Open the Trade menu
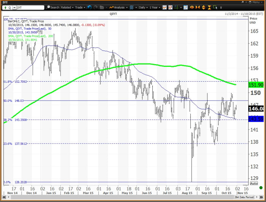The width and height of the screenshot is (266, 202). tap(80, 7)
